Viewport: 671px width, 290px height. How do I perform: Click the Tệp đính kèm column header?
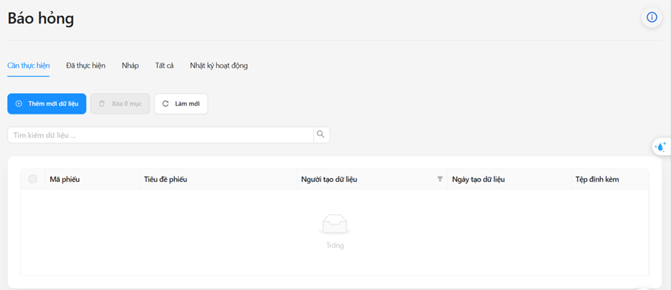point(597,179)
